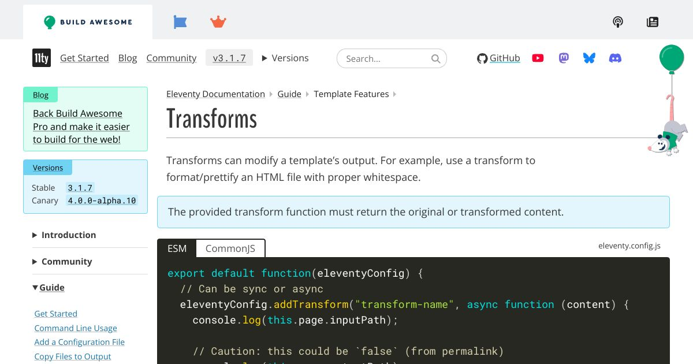Viewport: 693px width, 364px height.
Task: Expand the Introduction section in sidebar
Action: pyautogui.click(x=64, y=235)
